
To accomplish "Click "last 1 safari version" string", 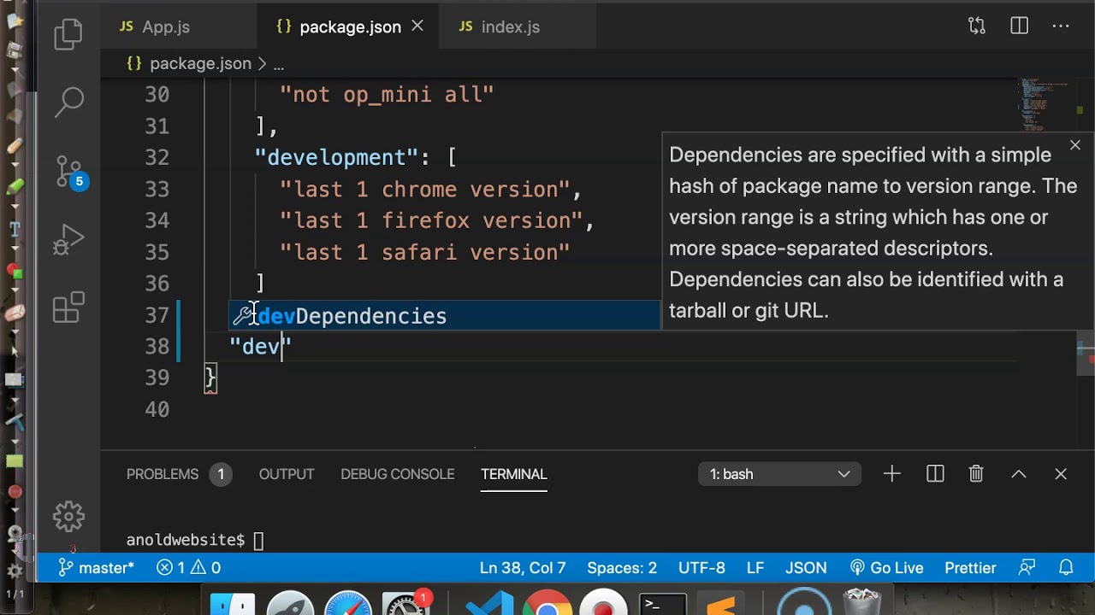I will click(425, 253).
